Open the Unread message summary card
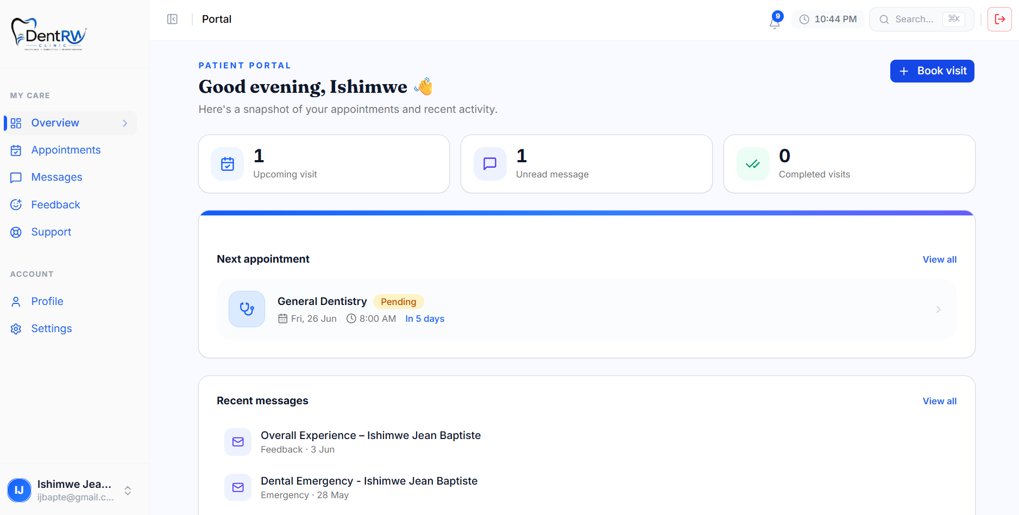 coord(587,164)
